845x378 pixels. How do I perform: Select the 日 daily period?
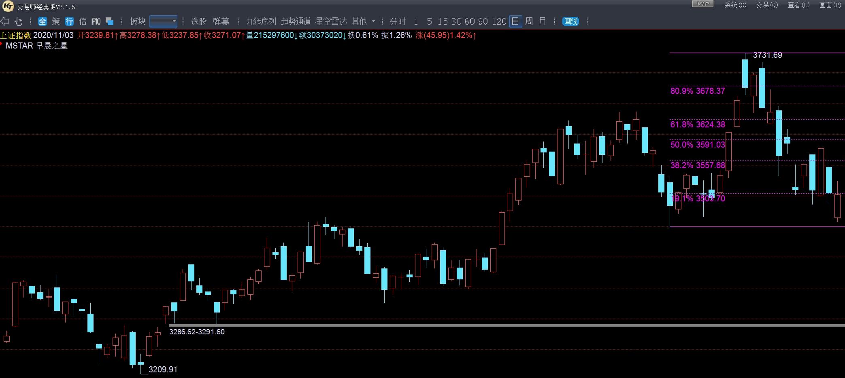[515, 21]
